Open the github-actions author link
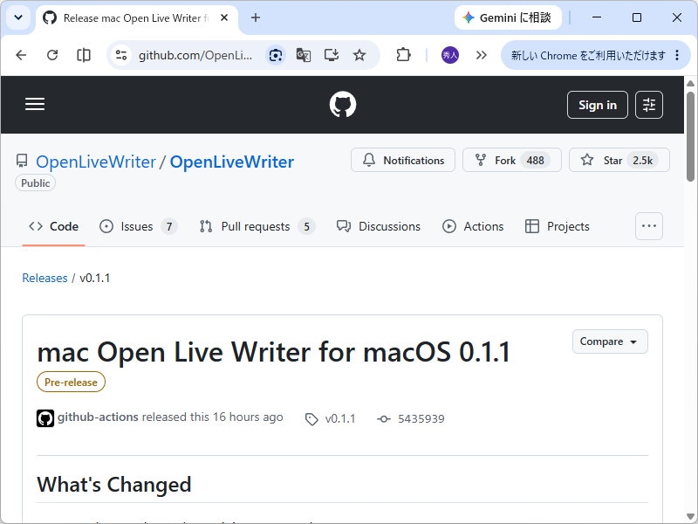The width and height of the screenshot is (698, 524). click(98, 417)
